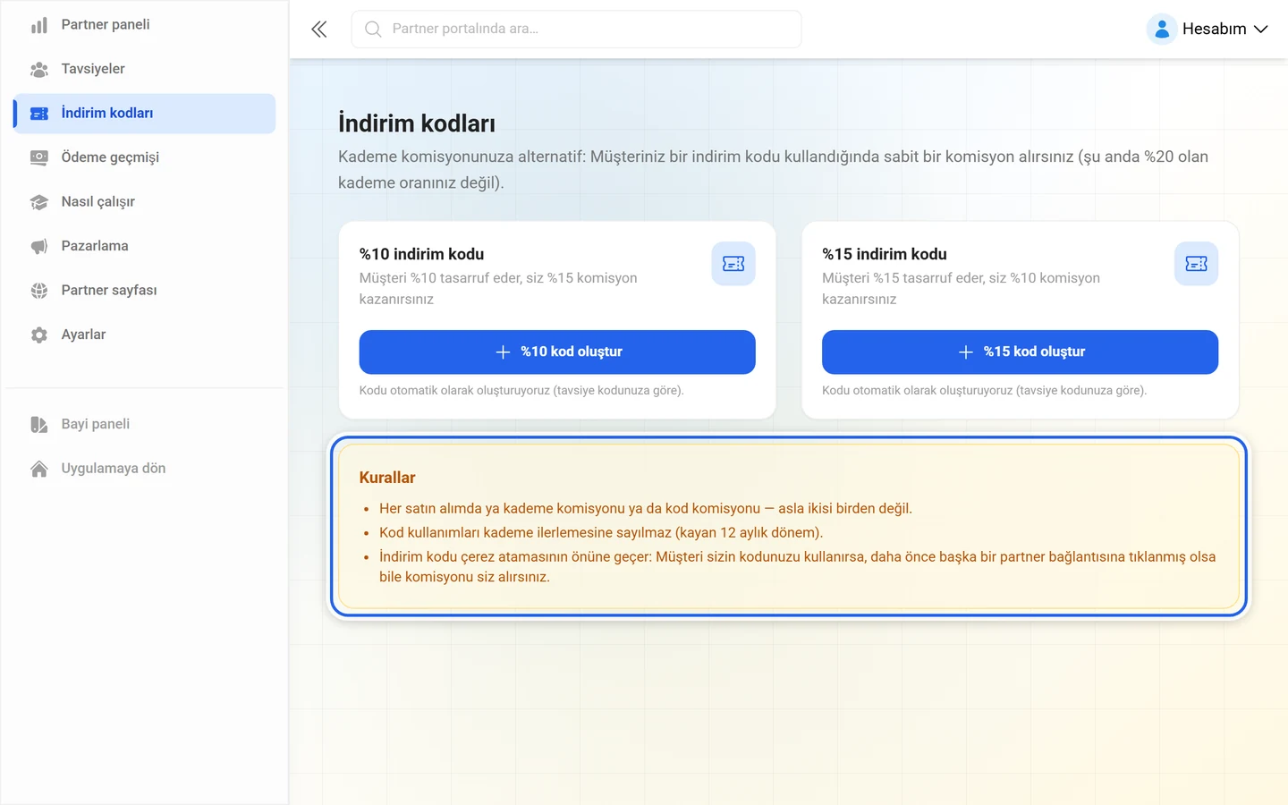Click the Bayi paneli icon

(39, 424)
